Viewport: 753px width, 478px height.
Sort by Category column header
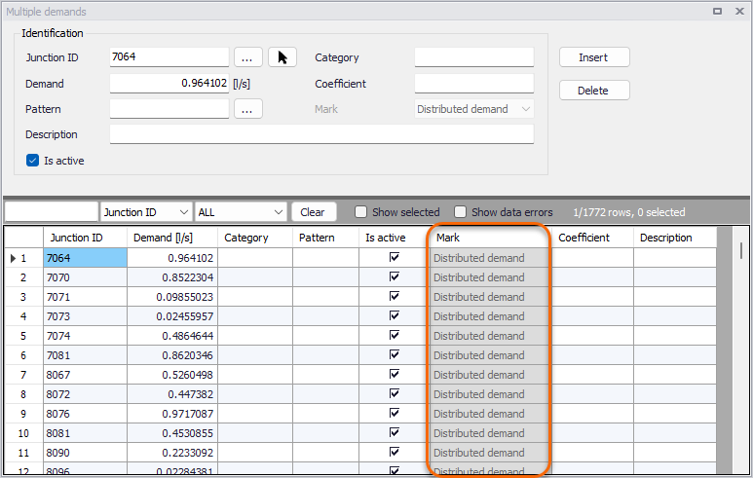coord(255,238)
